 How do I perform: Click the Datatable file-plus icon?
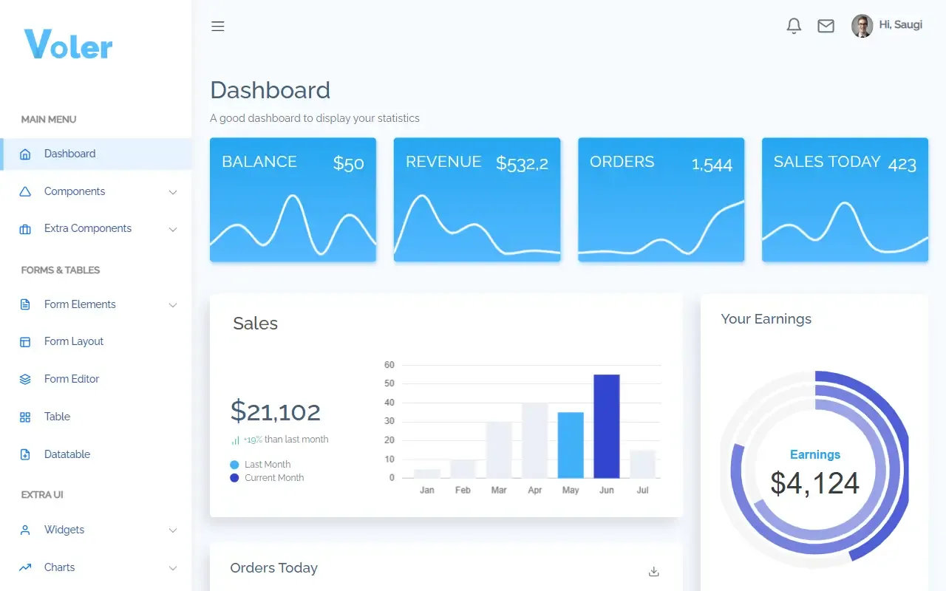pos(25,454)
